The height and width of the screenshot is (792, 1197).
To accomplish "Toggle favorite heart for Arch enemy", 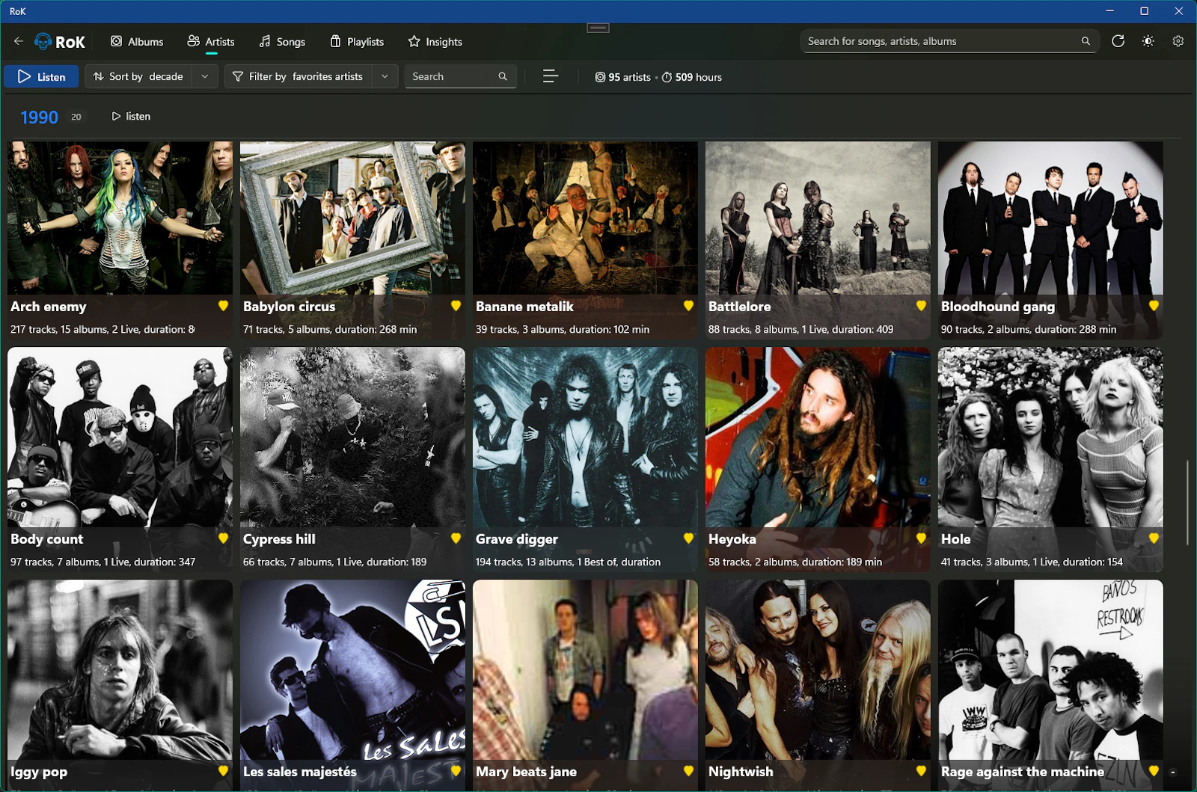I will click(223, 306).
